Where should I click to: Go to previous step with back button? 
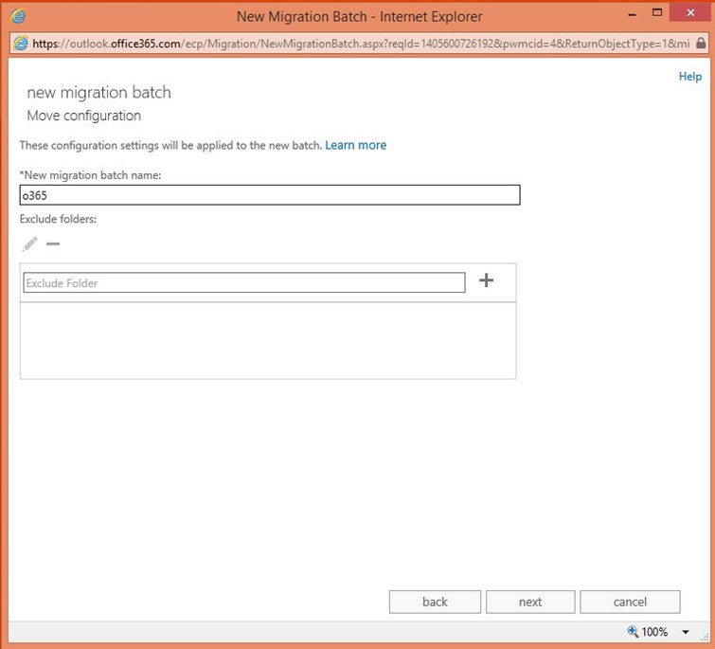tap(435, 602)
